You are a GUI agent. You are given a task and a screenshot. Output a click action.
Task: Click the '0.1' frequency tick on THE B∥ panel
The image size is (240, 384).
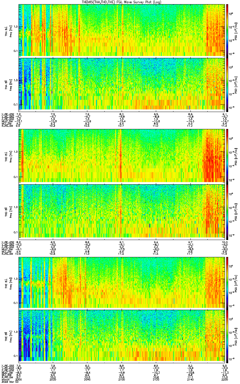15,356
